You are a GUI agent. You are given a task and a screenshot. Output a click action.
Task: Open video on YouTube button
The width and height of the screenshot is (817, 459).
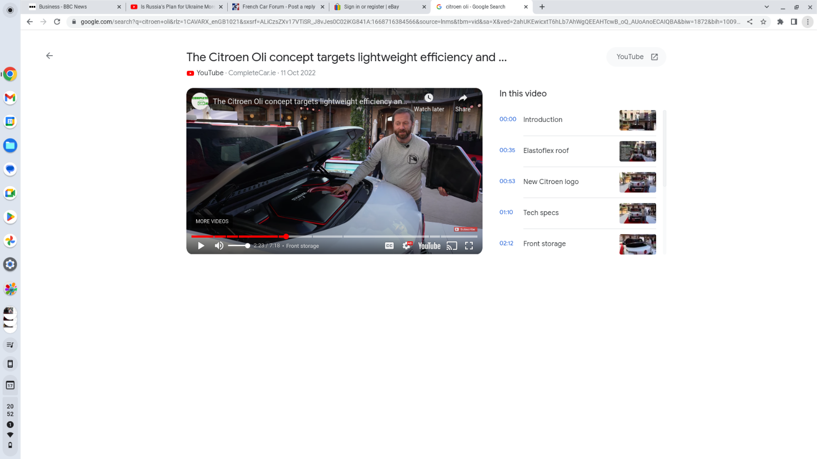tap(636, 57)
